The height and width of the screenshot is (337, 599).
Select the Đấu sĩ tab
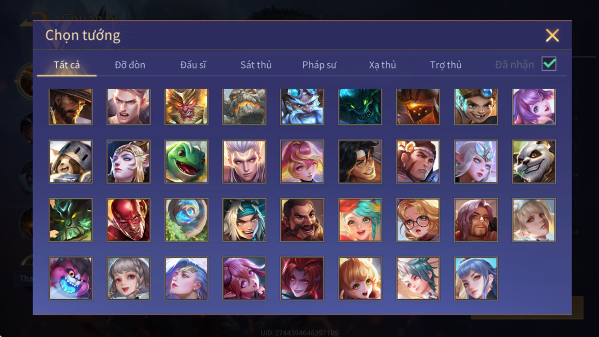coord(193,65)
